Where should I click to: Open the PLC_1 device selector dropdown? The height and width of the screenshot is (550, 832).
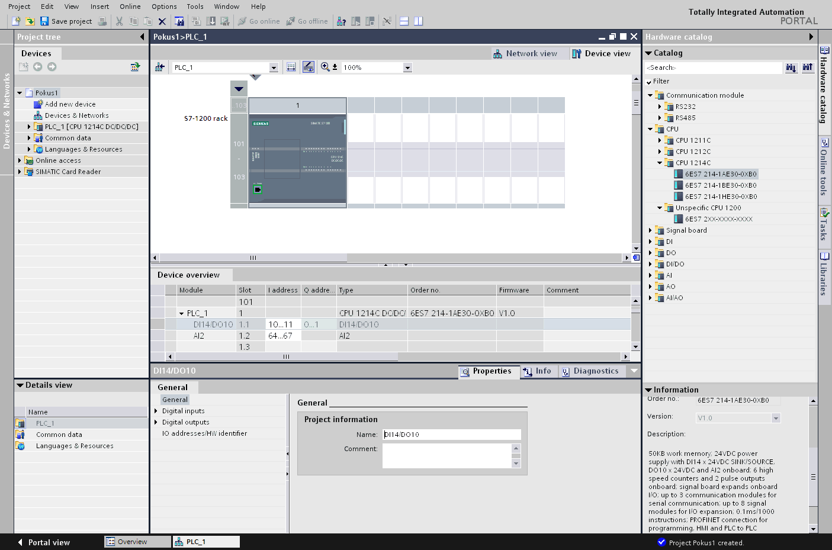tap(274, 67)
